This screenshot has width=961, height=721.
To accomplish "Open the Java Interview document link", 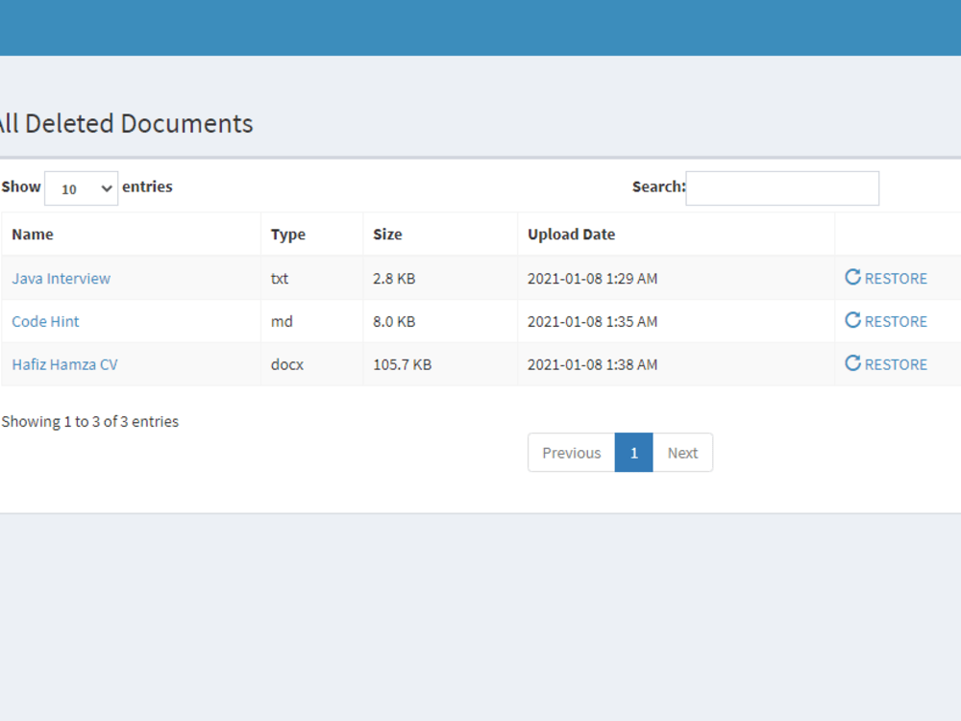I will [x=61, y=279].
